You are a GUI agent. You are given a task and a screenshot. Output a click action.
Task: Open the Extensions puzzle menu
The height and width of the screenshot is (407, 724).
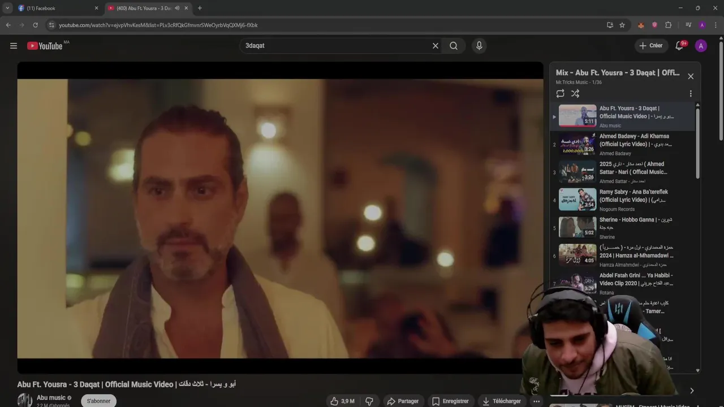[668, 25]
